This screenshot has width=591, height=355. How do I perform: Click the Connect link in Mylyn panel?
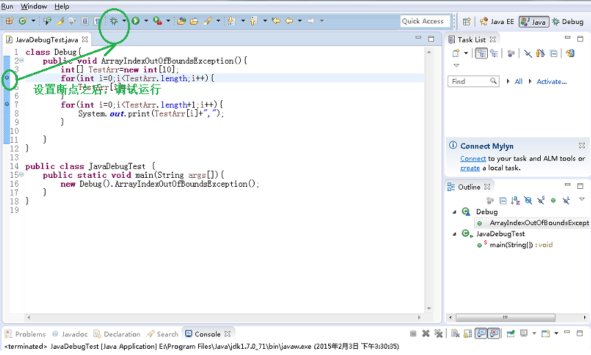473,159
